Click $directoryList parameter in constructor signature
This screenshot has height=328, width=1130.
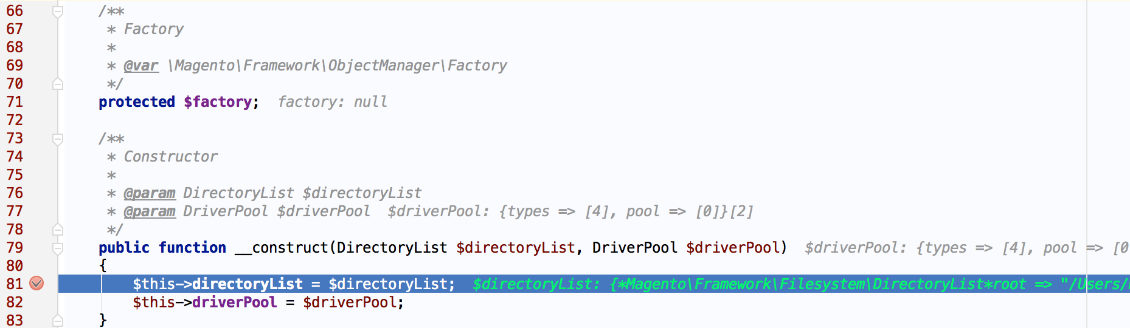(516, 248)
